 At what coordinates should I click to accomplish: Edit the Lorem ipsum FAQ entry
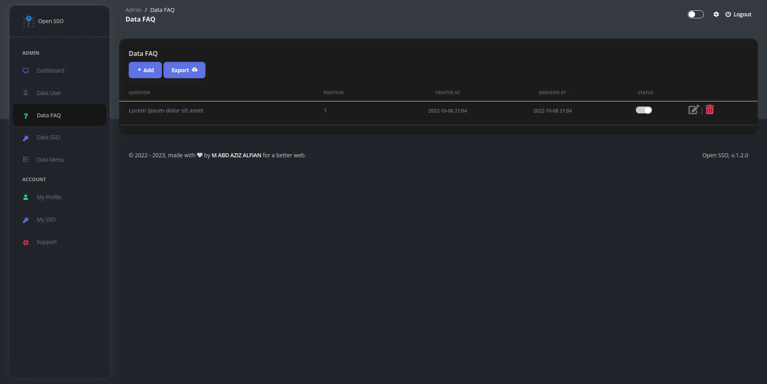[694, 110]
